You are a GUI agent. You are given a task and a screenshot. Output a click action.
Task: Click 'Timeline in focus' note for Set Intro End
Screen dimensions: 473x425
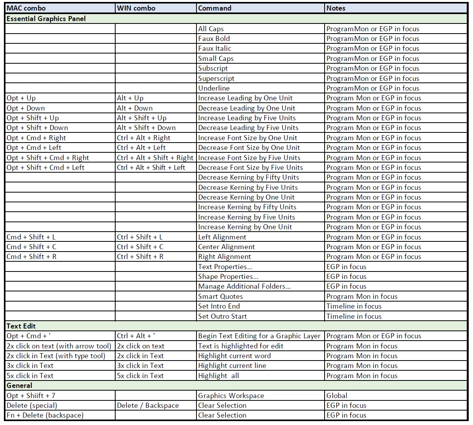[x=396, y=306]
